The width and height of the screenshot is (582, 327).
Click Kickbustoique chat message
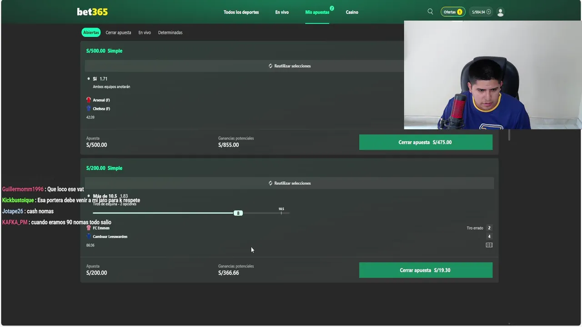[71, 200]
